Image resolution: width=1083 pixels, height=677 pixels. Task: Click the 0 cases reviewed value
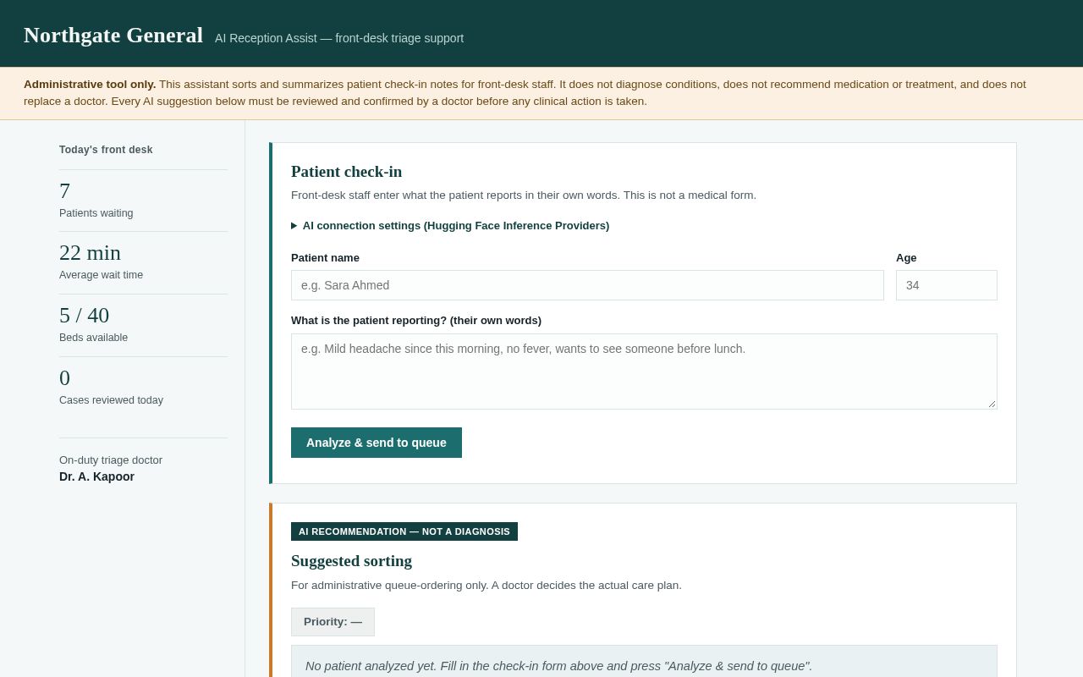65,378
